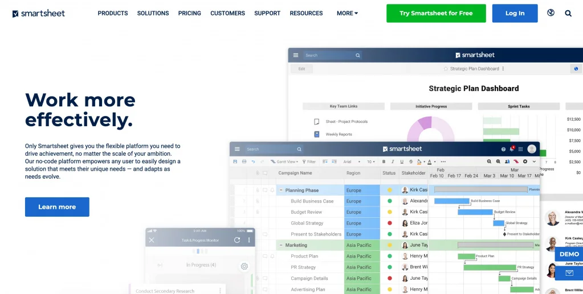
Task: Open the Weekly Reports dashboard link
Action: [x=339, y=134]
